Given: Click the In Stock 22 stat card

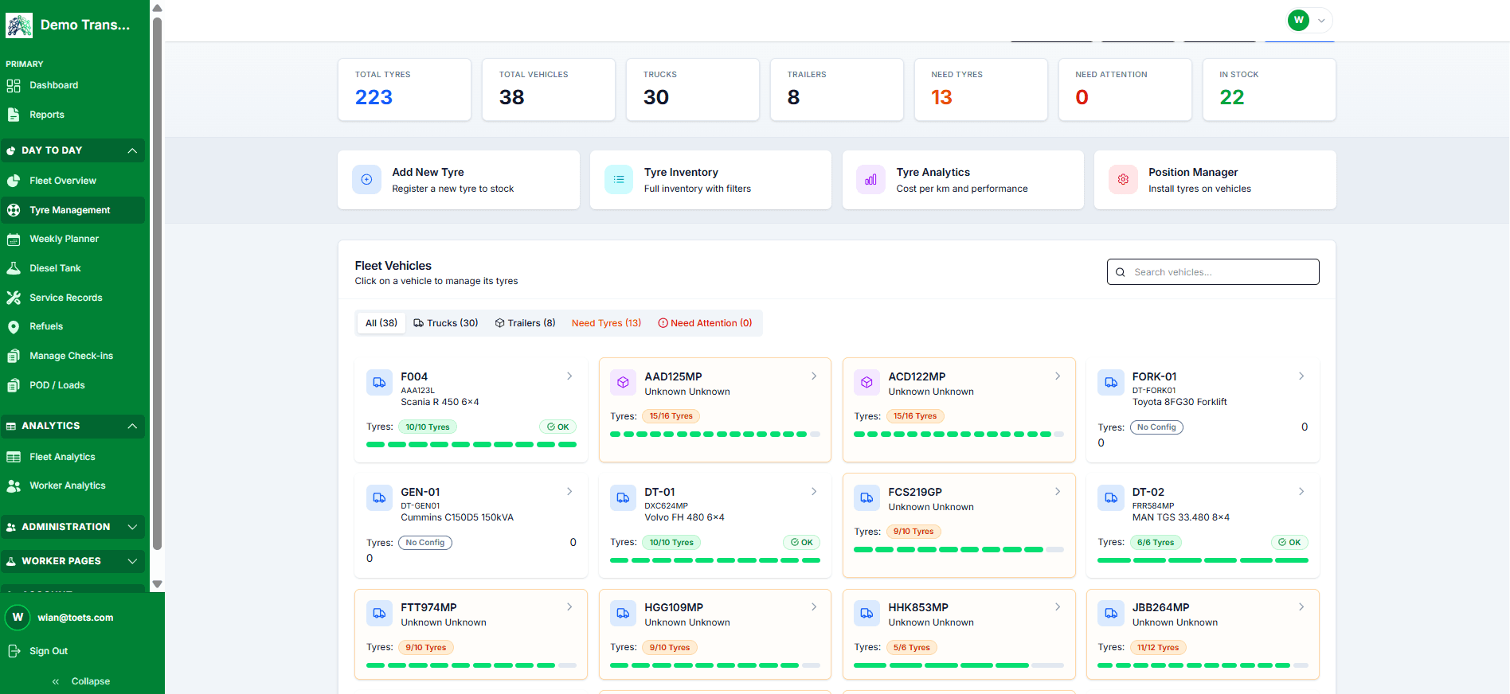Looking at the screenshot, I should coord(1269,90).
